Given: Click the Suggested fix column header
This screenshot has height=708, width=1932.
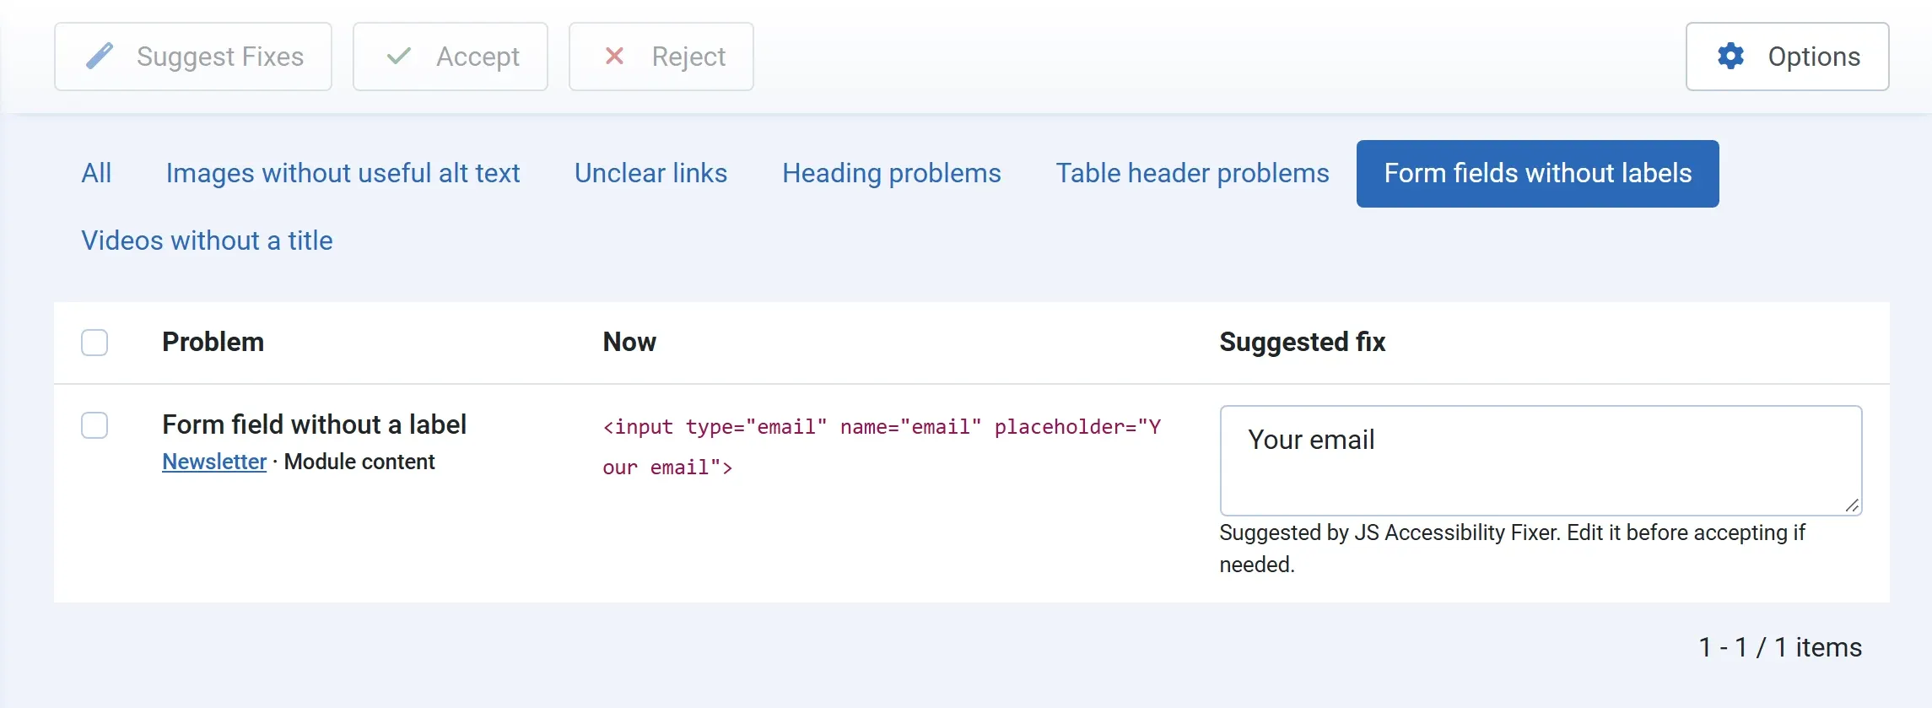Looking at the screenshot, I should (1302, 342).
